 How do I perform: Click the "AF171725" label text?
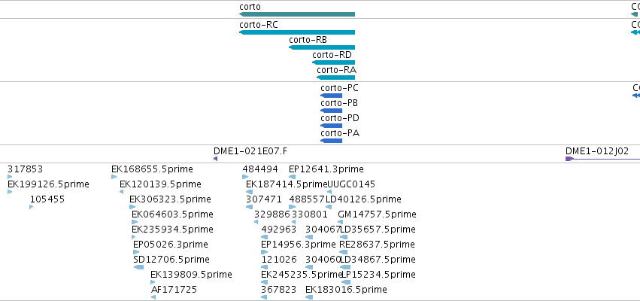pos(174,290)
